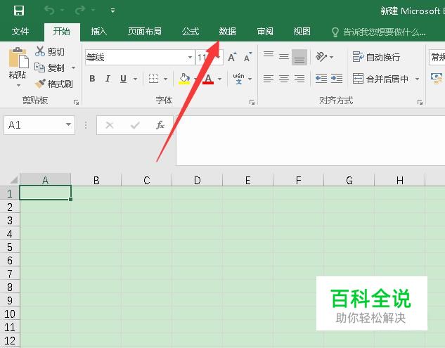Image resolution: width=445 pixels, height=348 pixels.
Task: Click the decrease font size icon
Action: coord(247,58)
